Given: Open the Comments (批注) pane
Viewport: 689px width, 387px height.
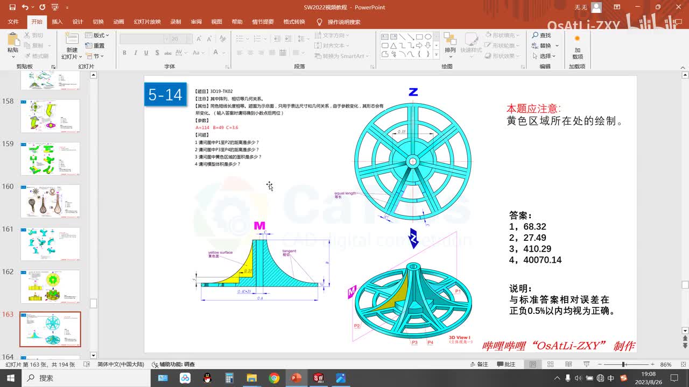Looking at the screenshot, I should pos(505,364).
